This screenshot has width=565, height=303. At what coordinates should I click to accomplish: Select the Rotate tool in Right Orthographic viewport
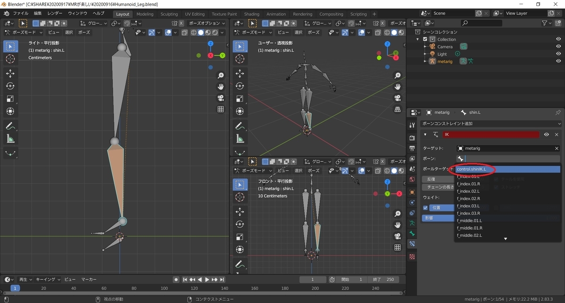pyautogui.click(x=10, y=86)
